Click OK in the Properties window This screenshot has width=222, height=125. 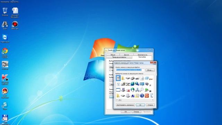(126, 112)
